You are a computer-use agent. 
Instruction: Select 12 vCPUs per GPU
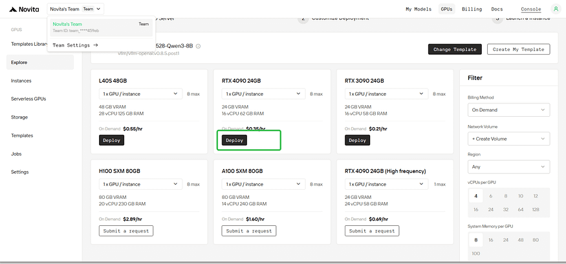pos(536,196)
